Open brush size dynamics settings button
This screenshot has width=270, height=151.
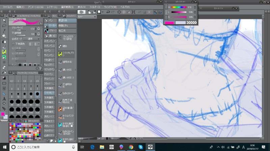tap(38, 29)
